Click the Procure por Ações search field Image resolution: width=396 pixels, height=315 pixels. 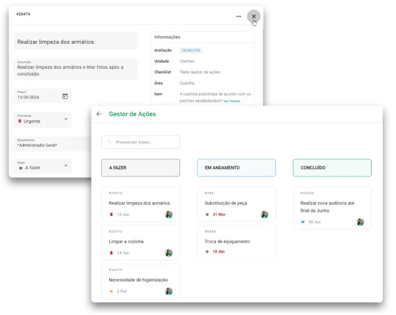pyautogui.click(x=145, y=142)
